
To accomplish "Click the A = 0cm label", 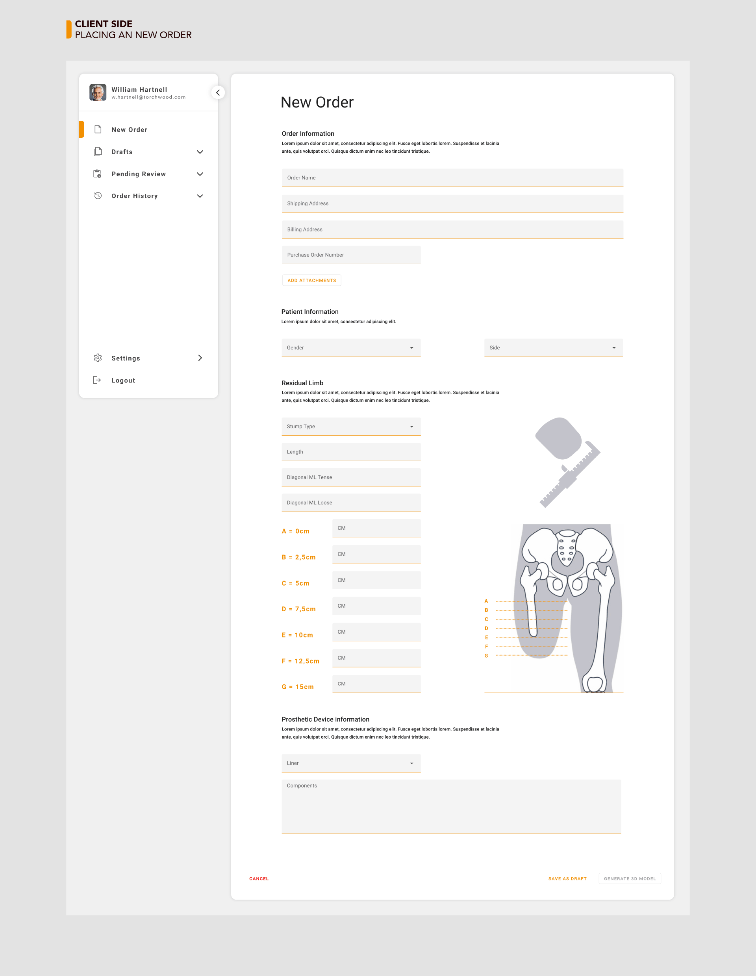I will point(296,531).
